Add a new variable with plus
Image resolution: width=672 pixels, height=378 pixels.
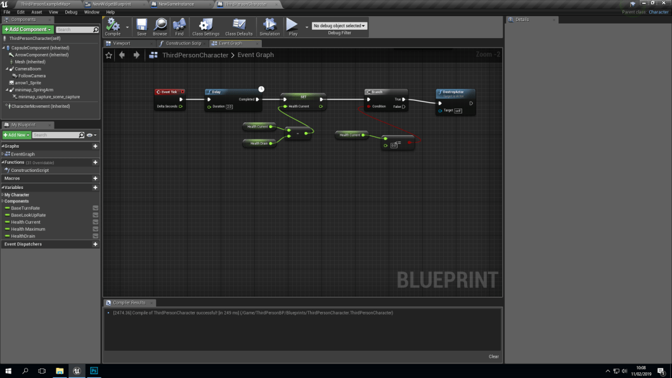pos(95,187)
